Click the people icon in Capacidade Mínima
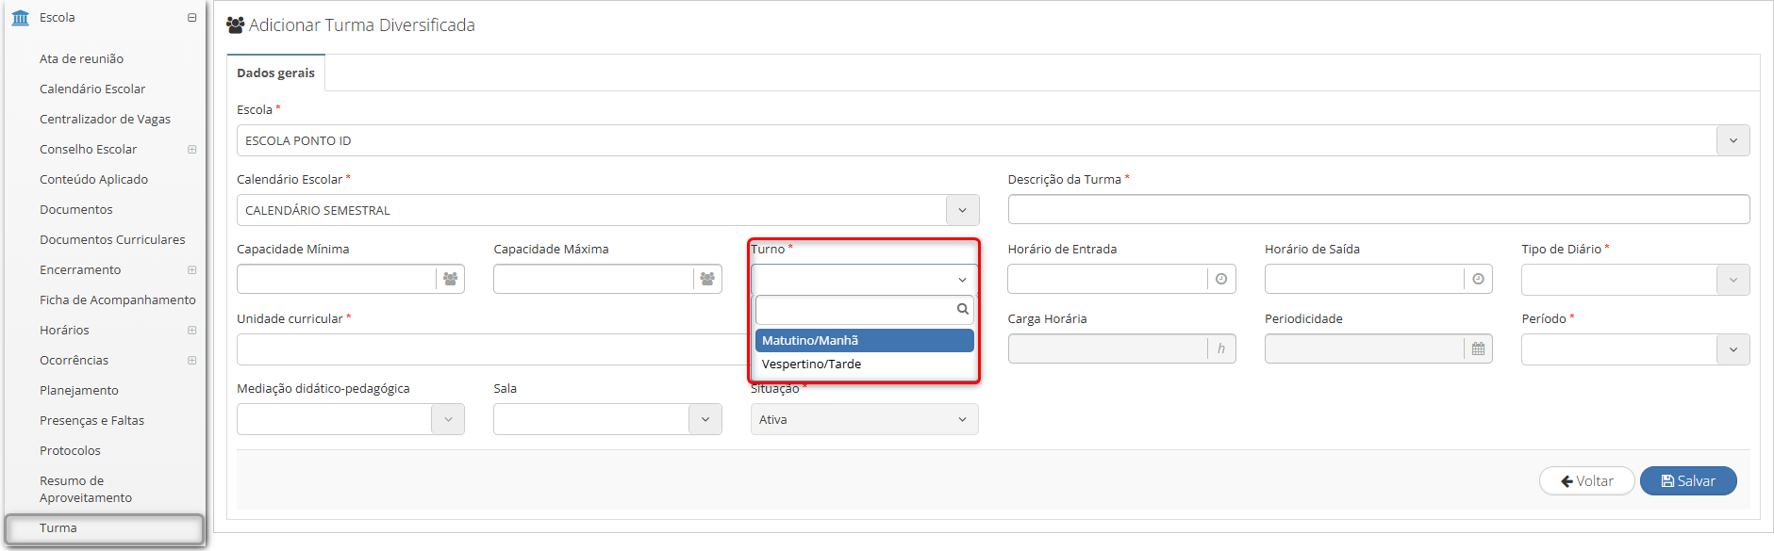 (450, 279)
